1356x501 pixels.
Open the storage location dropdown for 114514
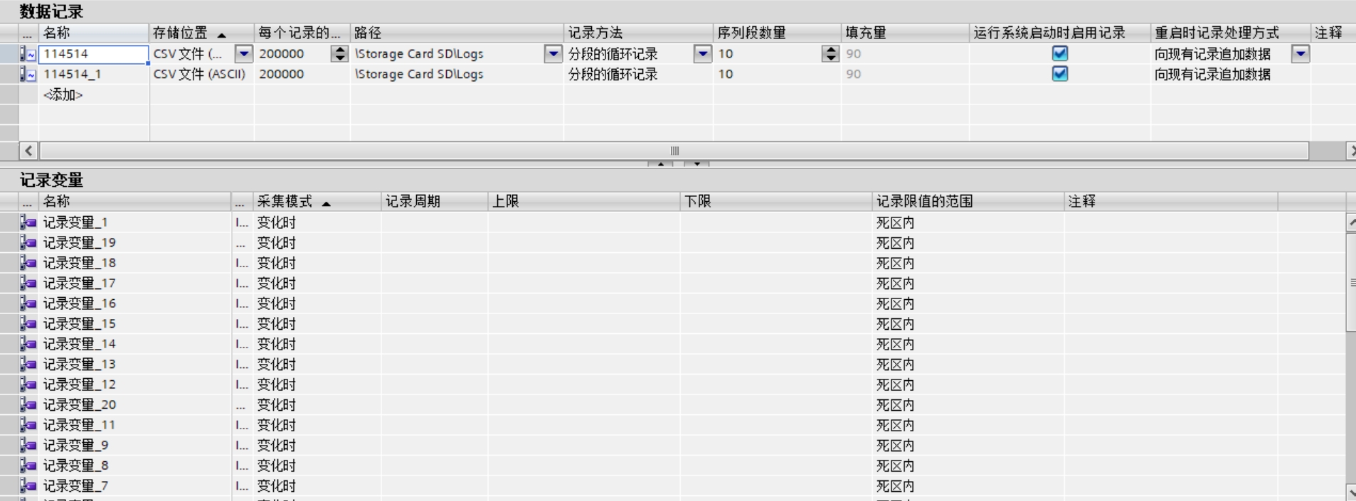(x=243, y=53)
